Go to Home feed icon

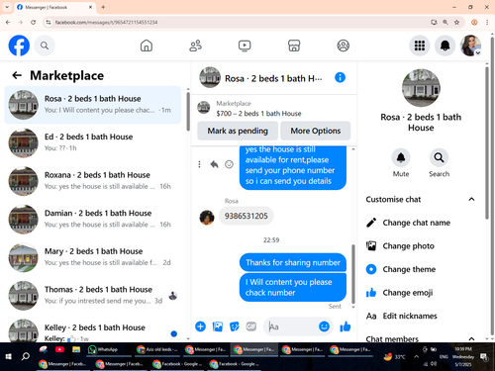click(x=147, y=46)
